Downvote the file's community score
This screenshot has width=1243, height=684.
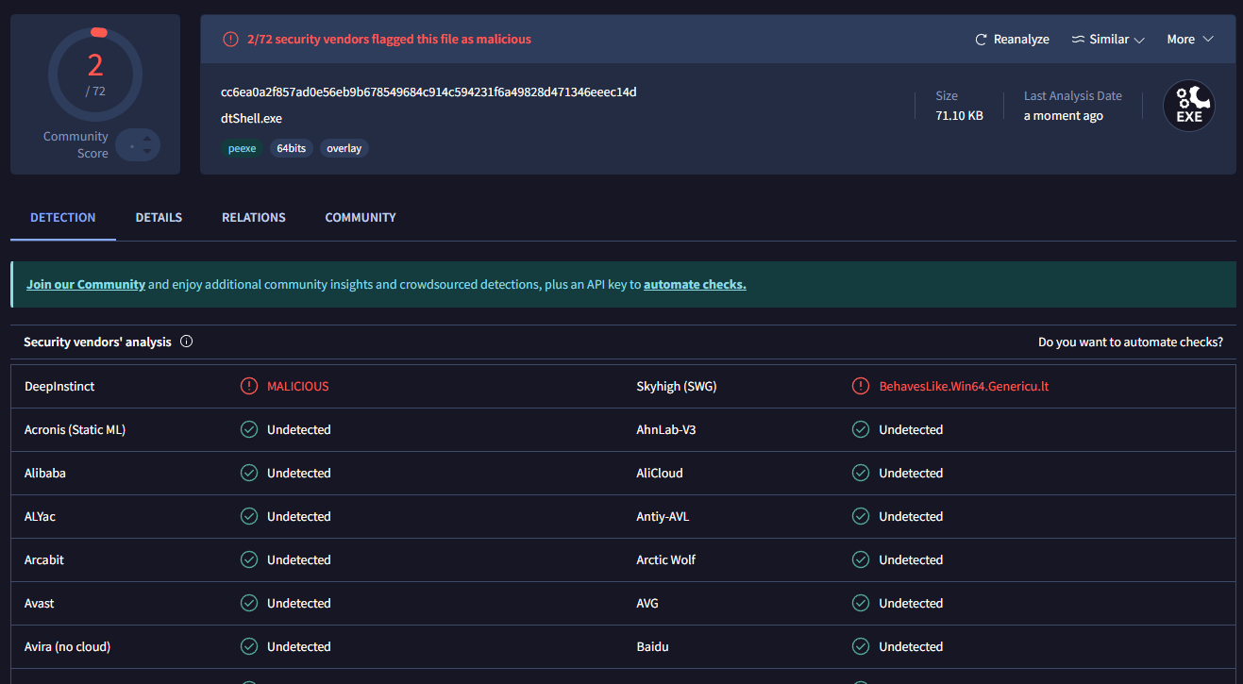147,153
